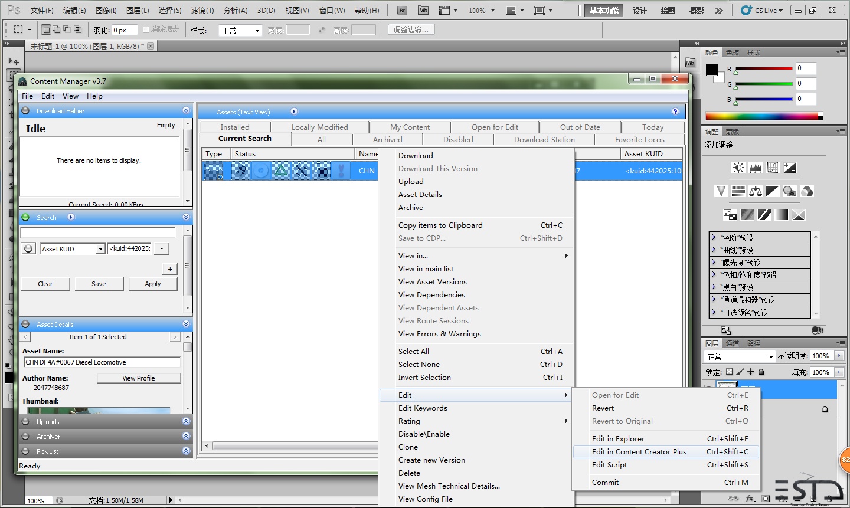
Task: Choose Edit in Content Creator Plus
Action: [x=666, y=451]
